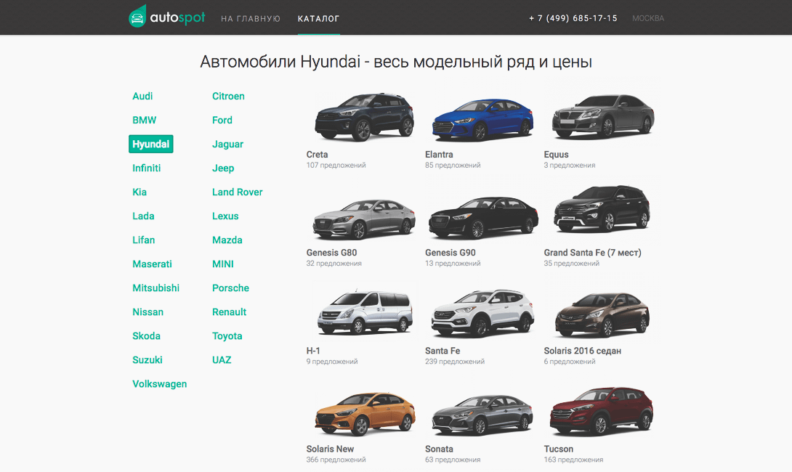The width and height of the screenshot is (792, 472).
Task: Click the highlighted Hyundai brand button
Action: [x=151, y=144]
